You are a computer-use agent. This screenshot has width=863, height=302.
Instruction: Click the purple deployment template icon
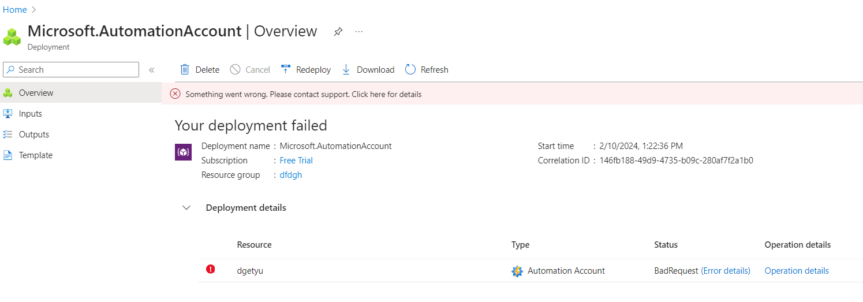pos(183,152)
